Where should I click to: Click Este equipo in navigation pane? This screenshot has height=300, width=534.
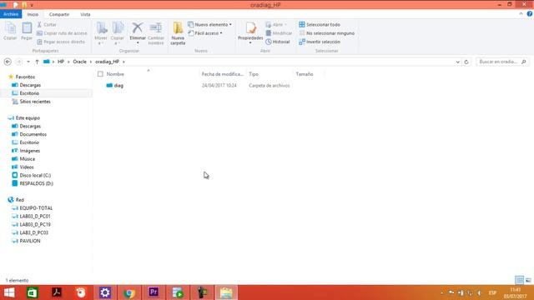pyautogui.click(x=28, y=117)
